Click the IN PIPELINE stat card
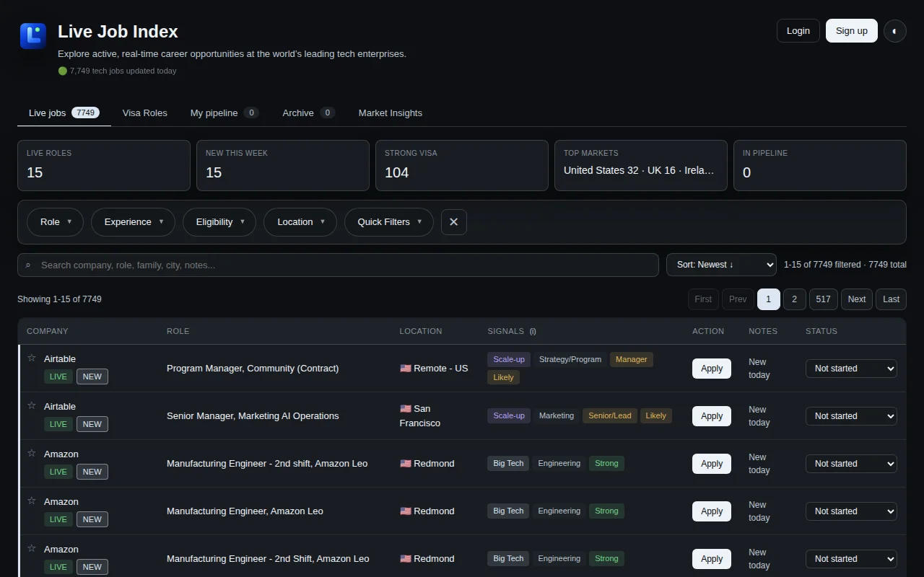924x577 pixels. click(820, 166)
